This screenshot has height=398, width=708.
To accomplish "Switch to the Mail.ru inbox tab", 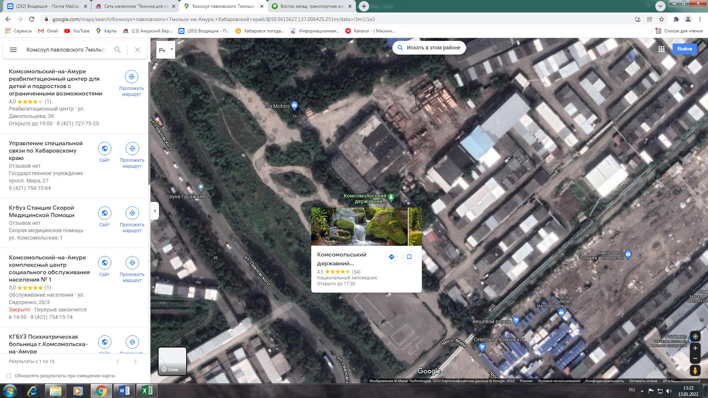I will 47,6.
